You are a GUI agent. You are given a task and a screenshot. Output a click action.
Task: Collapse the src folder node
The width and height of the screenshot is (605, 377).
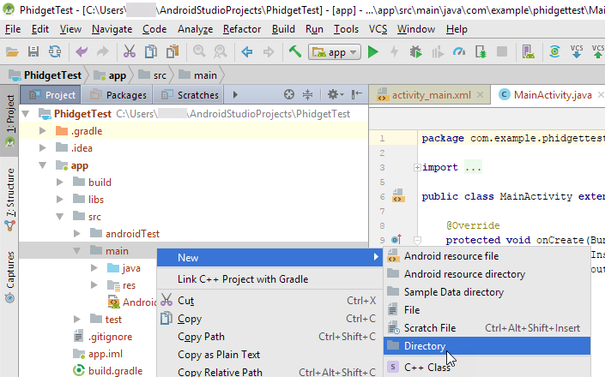(60, 217)
